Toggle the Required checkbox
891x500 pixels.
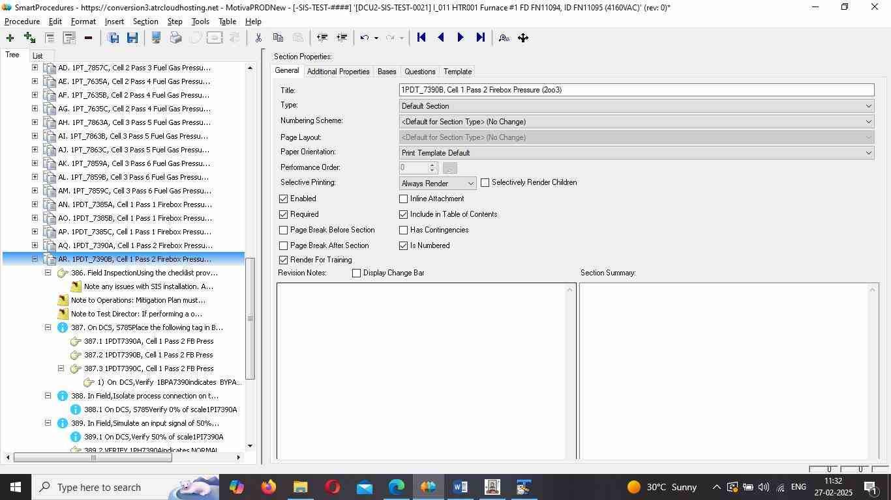point(283,214)
